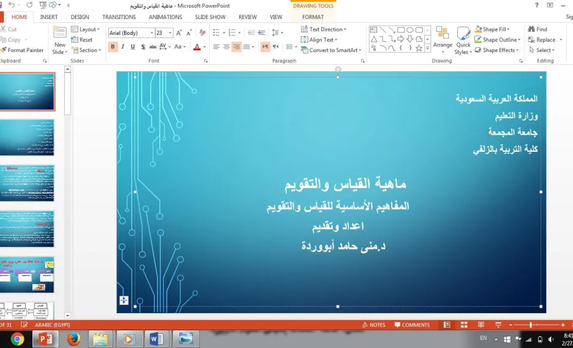Switch to the DESIGN tab
The width and height of the screenshot is (573, 348).
coord(79,17)
